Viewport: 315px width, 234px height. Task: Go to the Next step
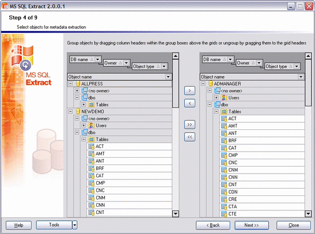[252, 225]
